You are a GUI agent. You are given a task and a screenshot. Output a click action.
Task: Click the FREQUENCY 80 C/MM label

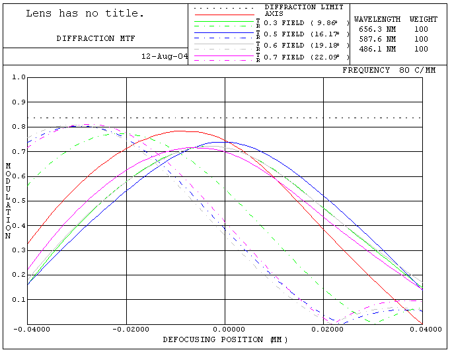point(389,70)
